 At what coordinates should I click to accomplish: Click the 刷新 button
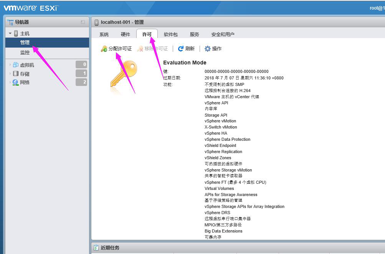[x=187, y=49]
